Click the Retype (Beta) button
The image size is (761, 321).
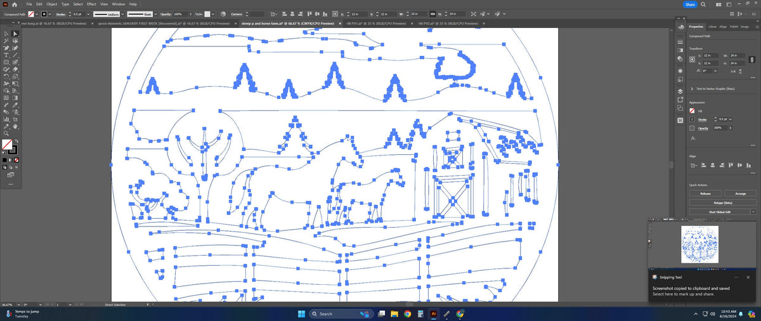[x=723, y=202]
